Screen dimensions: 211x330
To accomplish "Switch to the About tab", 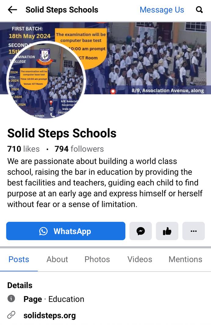I will (57, 259).
